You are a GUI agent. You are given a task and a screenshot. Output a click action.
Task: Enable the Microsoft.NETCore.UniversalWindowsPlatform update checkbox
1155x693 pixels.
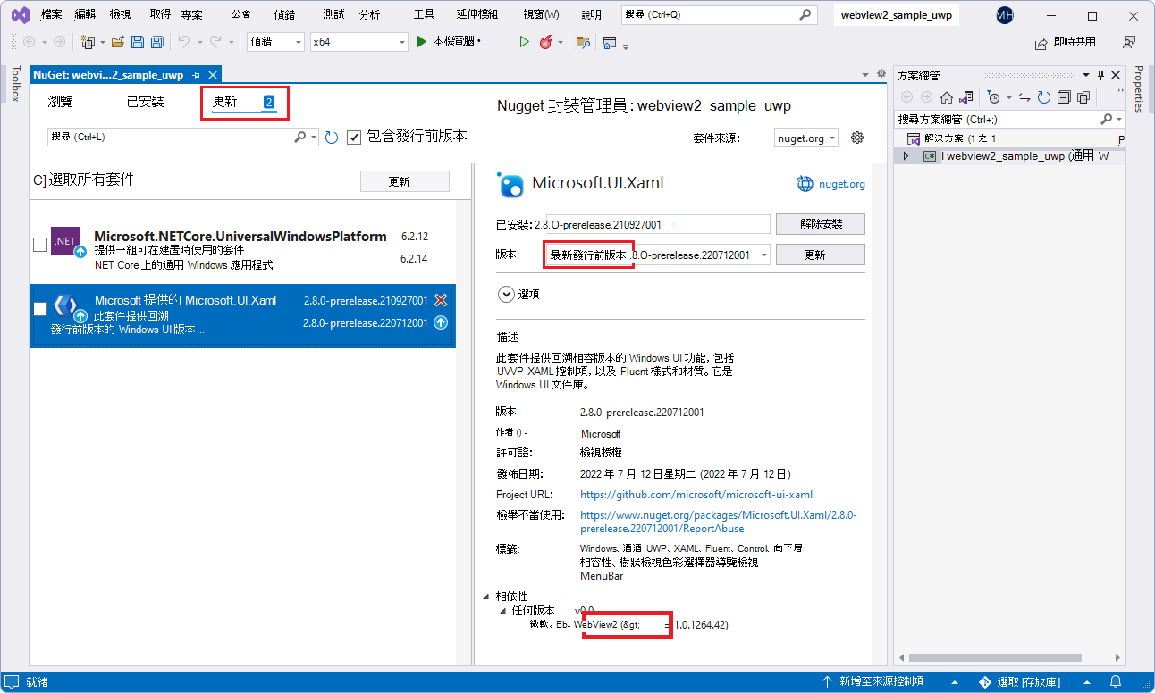coord(39,244)
